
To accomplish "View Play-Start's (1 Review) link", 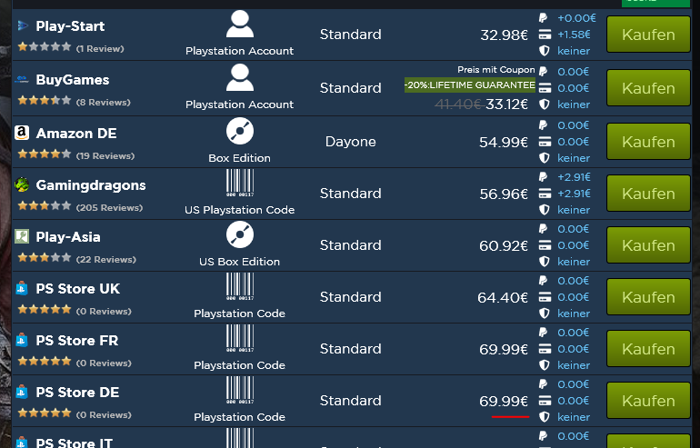I will tap(100, 49).
